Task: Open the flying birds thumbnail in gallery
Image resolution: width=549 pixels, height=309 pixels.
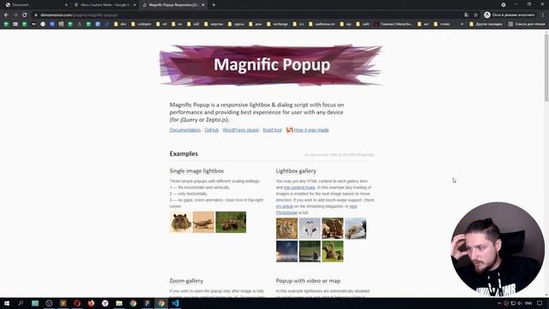Action: [310, 228]
